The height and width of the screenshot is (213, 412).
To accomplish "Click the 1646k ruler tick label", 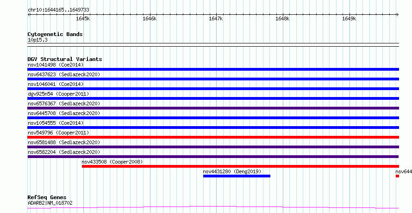I will pyautogui.click(x=150, y=19).
